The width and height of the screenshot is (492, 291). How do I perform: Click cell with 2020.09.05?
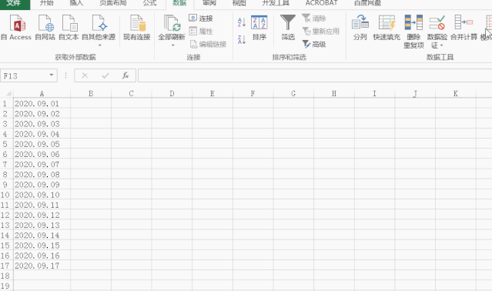coord(42,144)
